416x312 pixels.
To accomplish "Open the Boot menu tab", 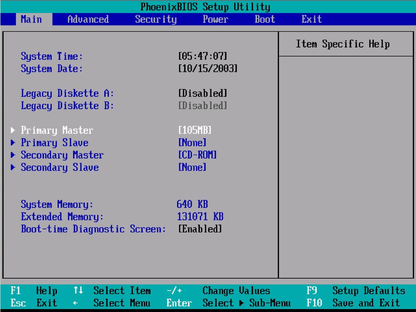I will [x=265, y=19].
